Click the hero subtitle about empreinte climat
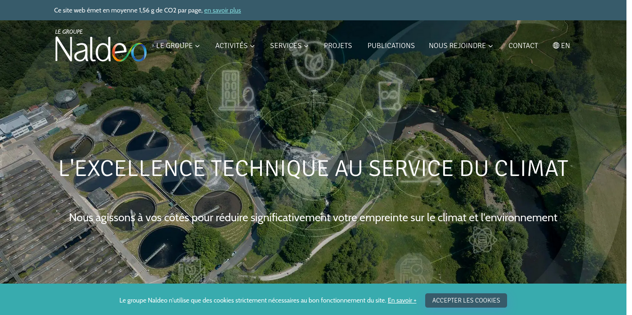 pyautogui.click(x=313, y=218)
